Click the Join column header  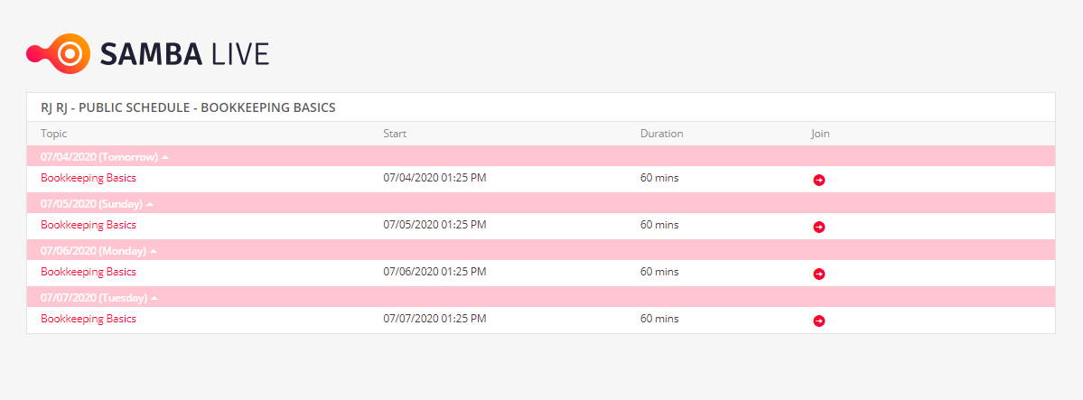point(820,134)
